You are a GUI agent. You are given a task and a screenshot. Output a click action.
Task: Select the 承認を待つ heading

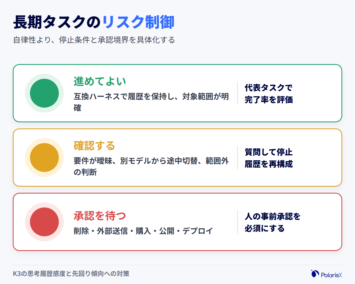pyautogui.click(x=100, y=216)
